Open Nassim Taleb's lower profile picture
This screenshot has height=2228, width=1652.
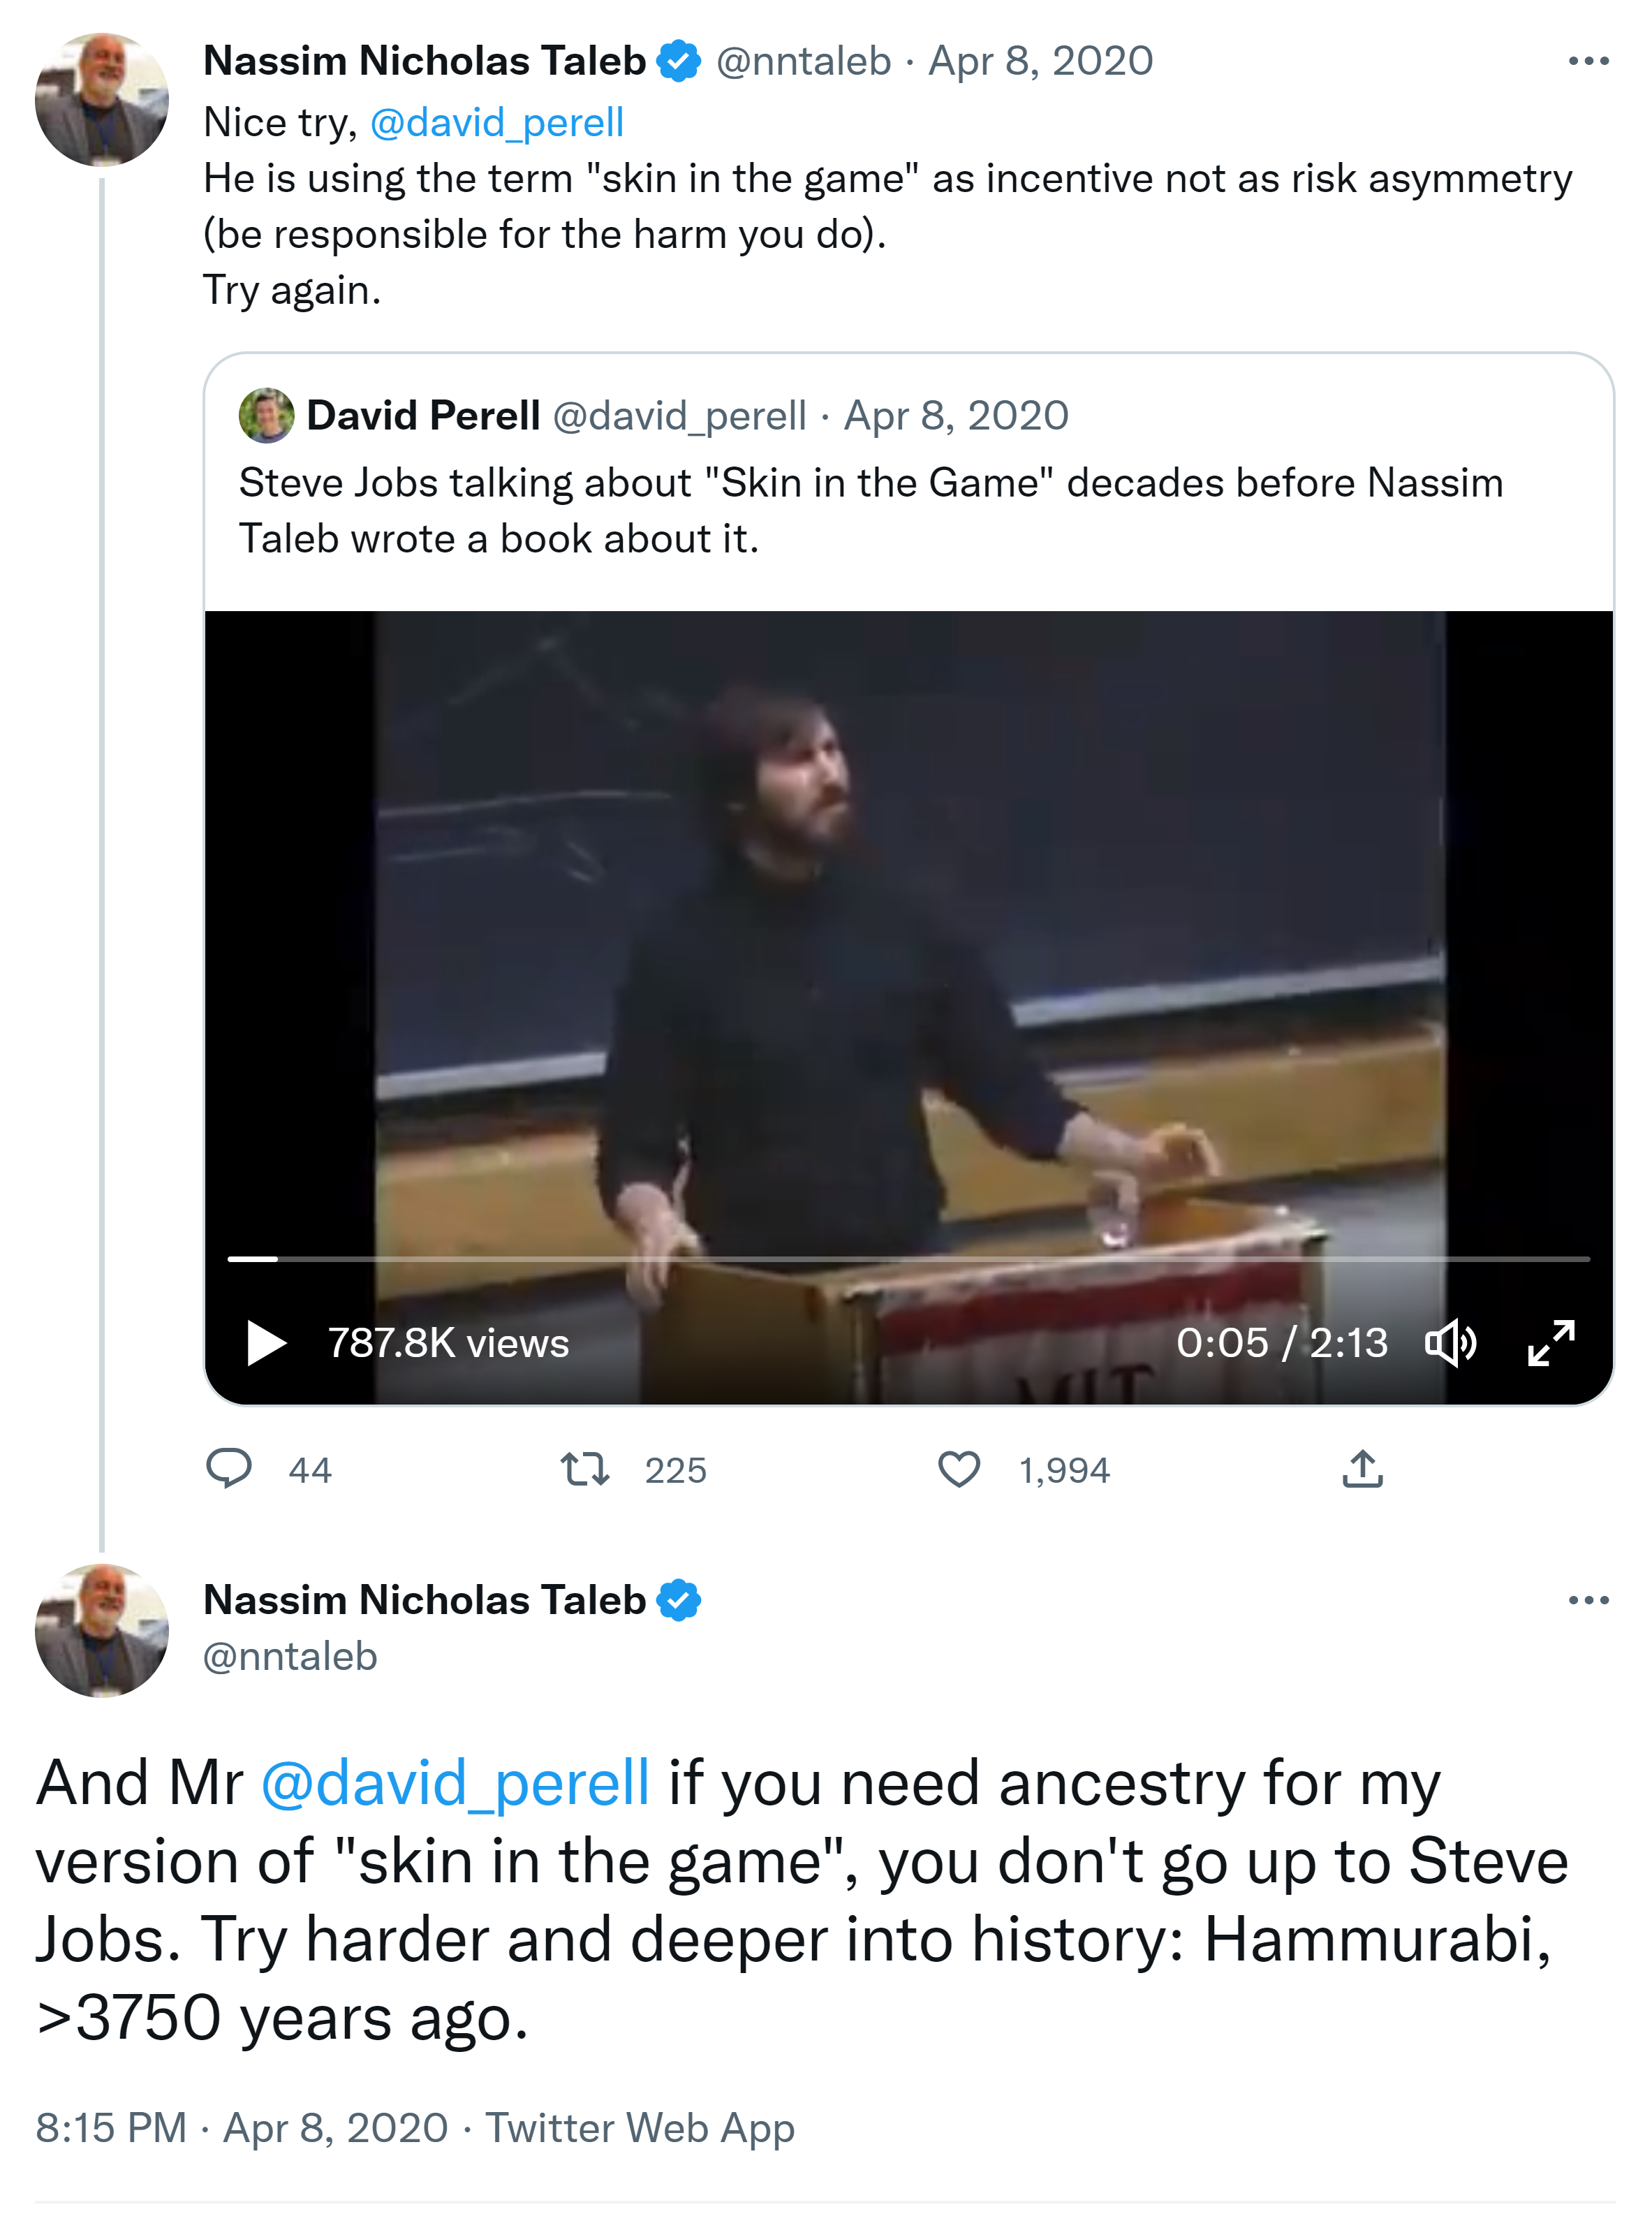pyautogui.click(x=101, y=1630)
